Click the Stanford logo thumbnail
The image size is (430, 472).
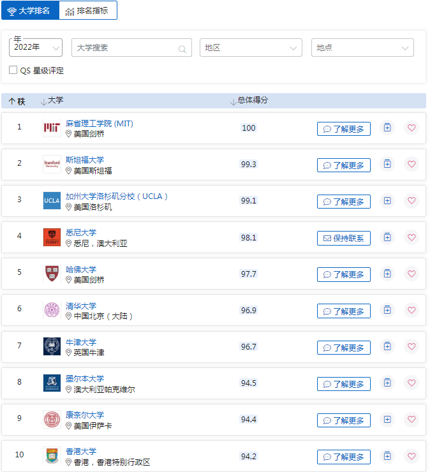[52, 164]
